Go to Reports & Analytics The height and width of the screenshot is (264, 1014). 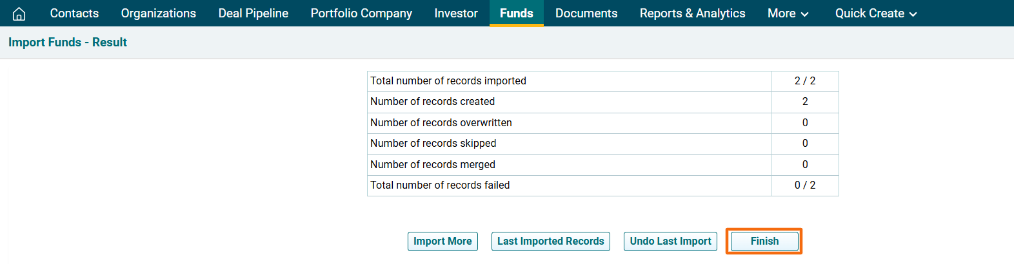point(692,14)
